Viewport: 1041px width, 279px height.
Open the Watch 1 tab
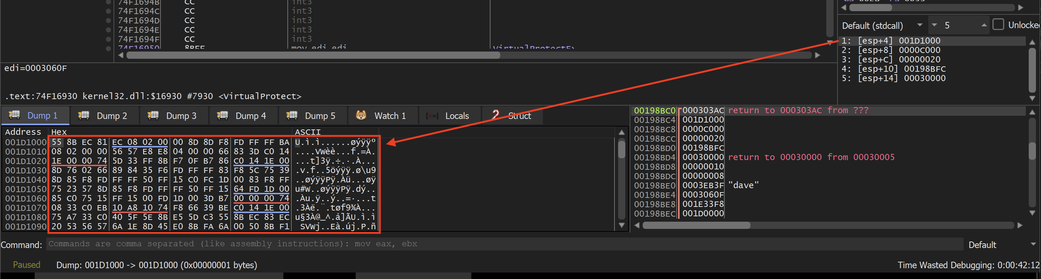tap(383, 116)
